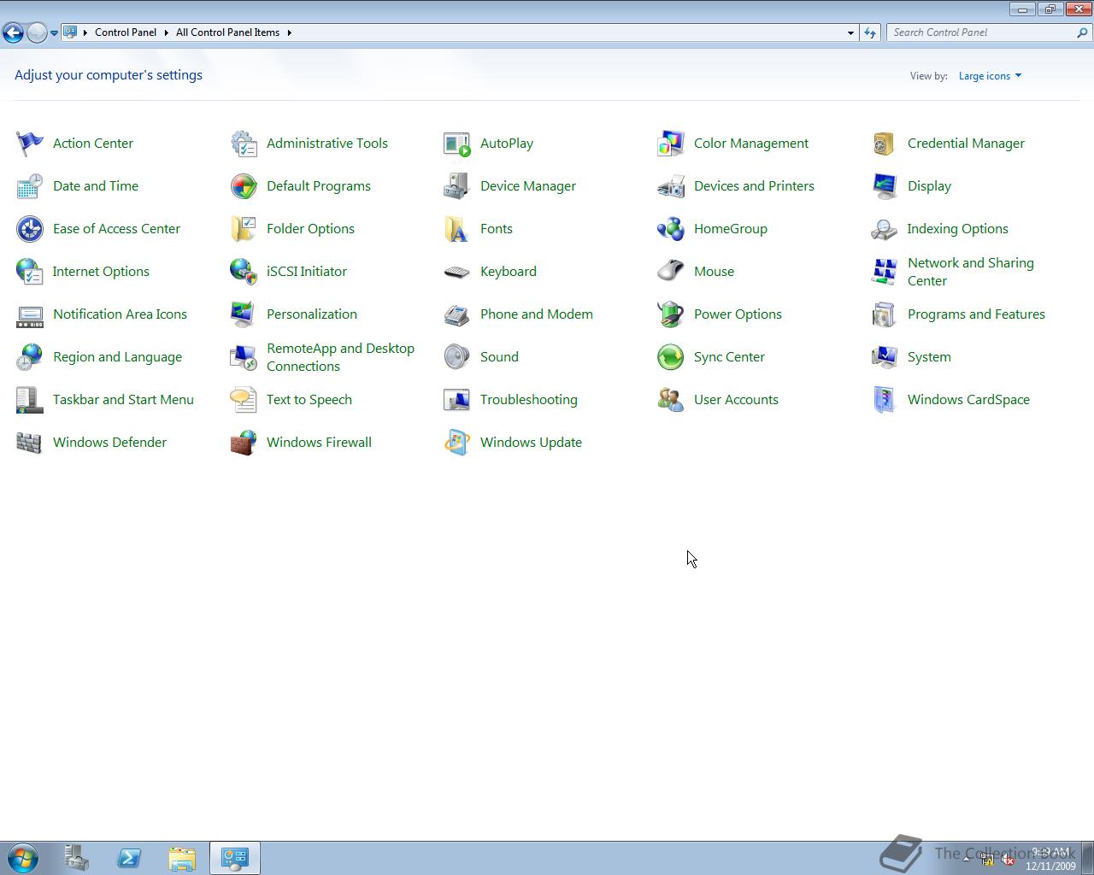The width and height of the screenshot is (1094, 875).
Task: Click the Windows Defender link
Action: click(x=109, y=443)
